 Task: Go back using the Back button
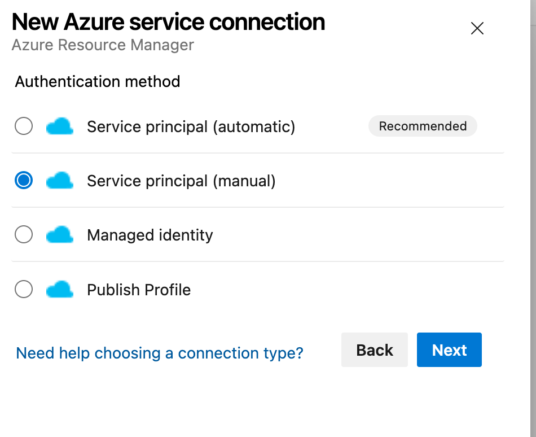pyautogui.click(x=375, y=350)
